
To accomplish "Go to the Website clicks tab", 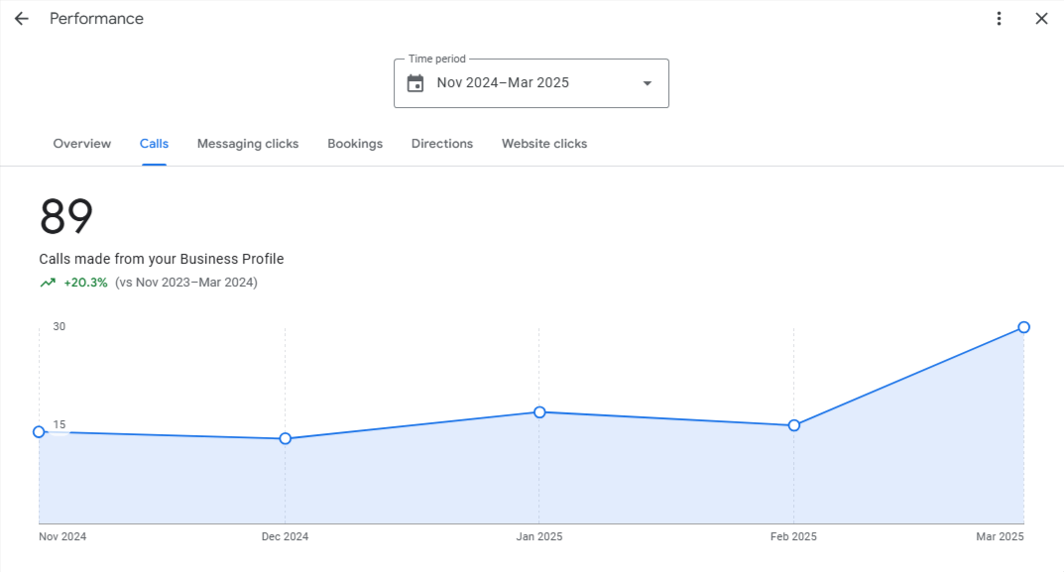I will 544,144.
